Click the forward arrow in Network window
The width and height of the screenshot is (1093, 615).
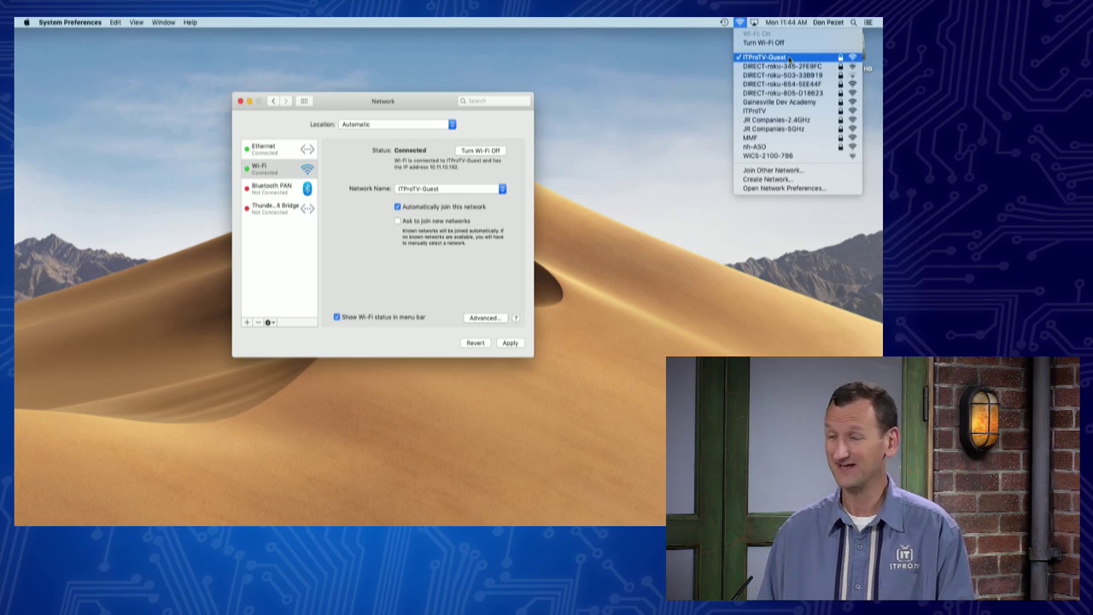(x=286, y=101)
